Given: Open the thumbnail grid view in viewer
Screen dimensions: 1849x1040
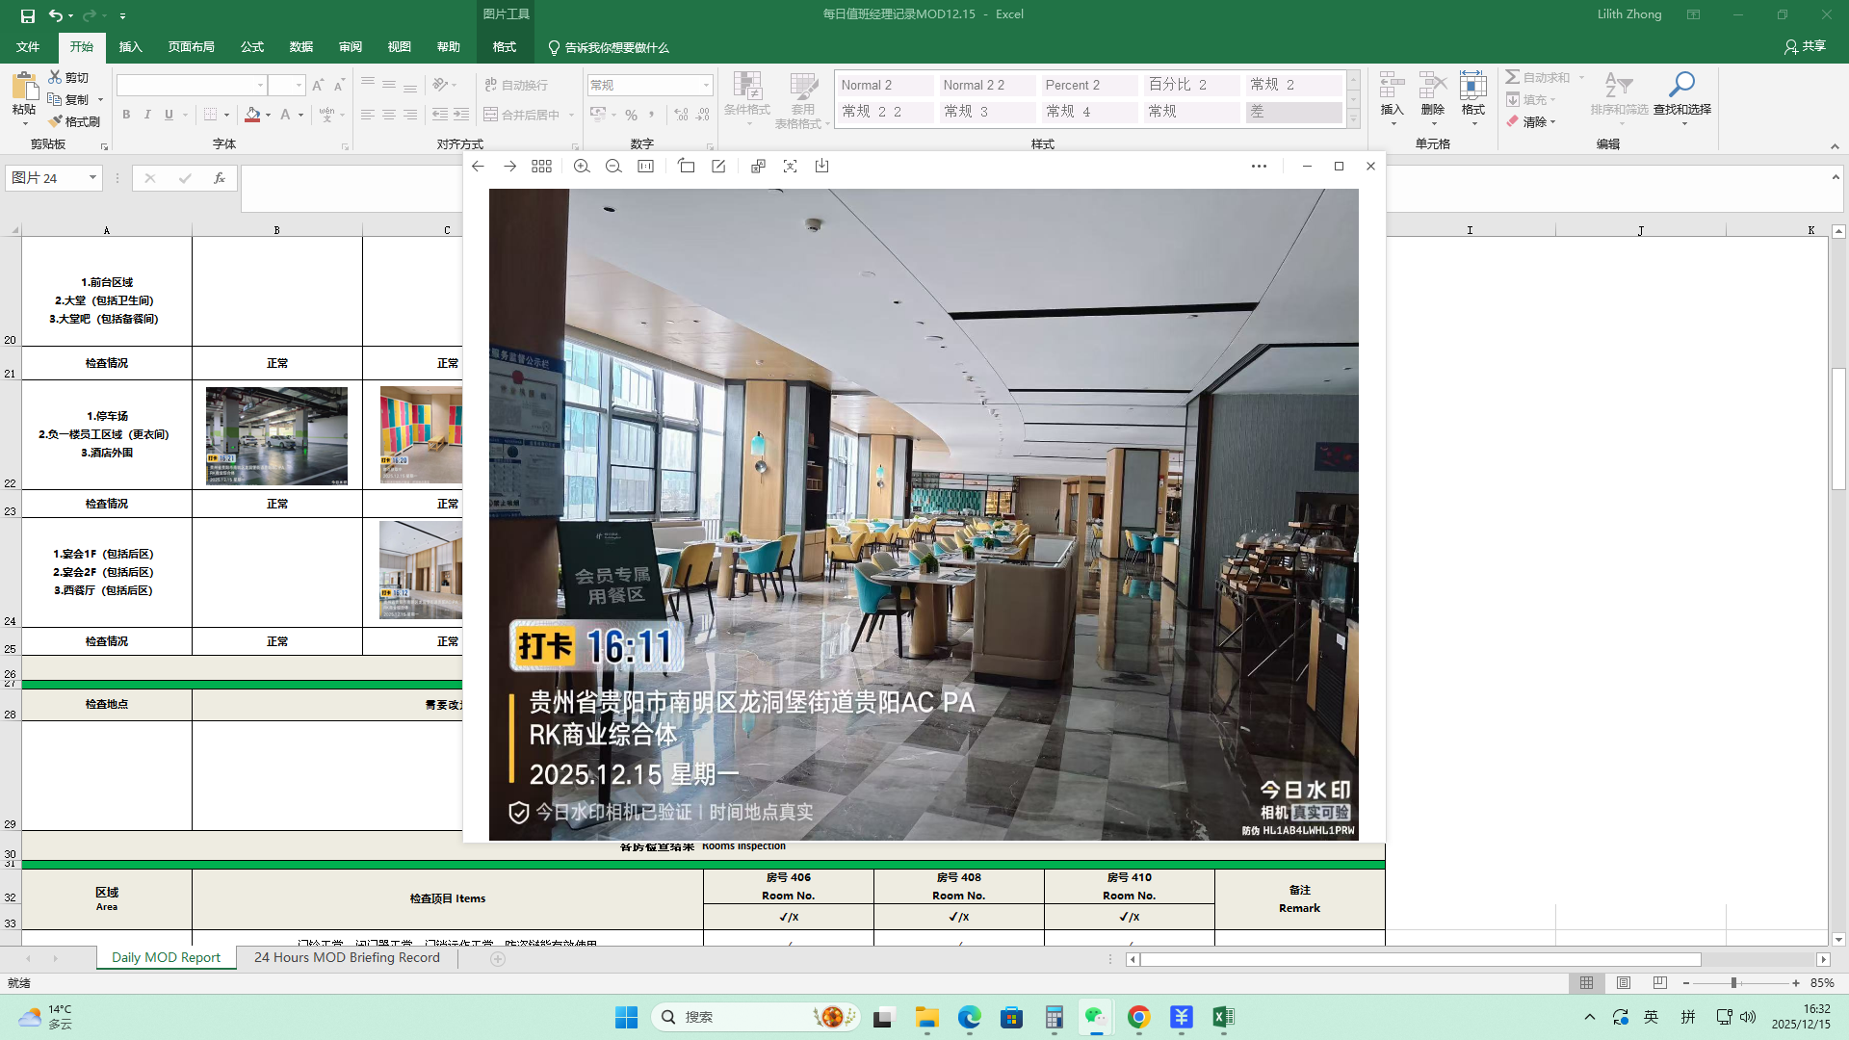Looking at the screenshot, I should (x=541, y=167).
